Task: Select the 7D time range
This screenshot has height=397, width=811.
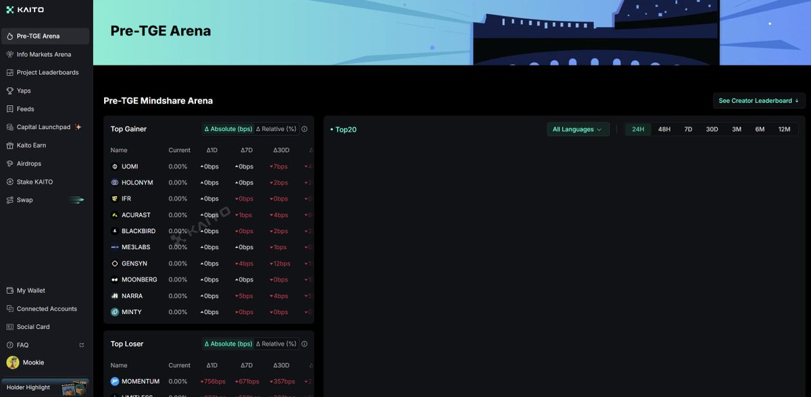Action: [x=688, y=130]
